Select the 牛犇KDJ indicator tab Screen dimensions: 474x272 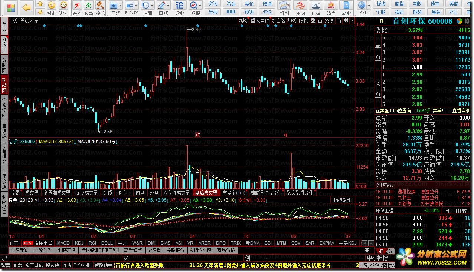(347, 243)
